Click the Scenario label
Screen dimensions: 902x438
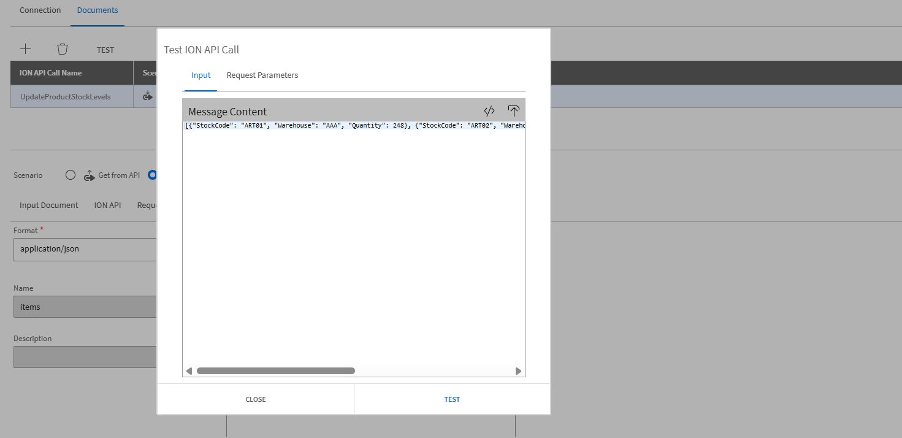pyautogui.click(x=28, y=175)
